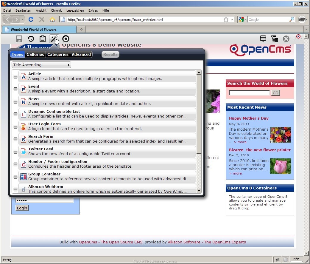Check the News type checkbox
This screenshot has width=310, height=264.
tap(15, 102)
